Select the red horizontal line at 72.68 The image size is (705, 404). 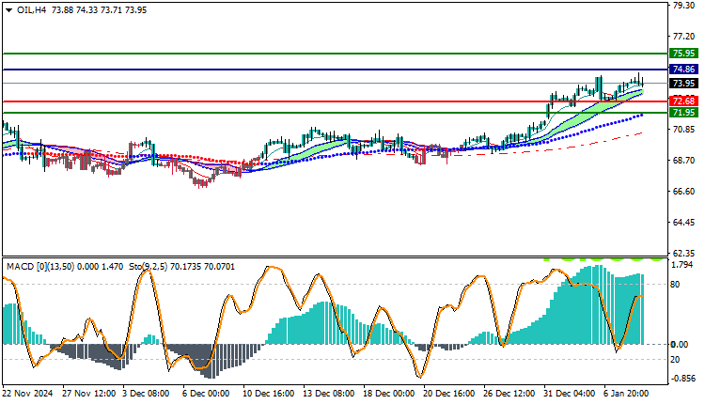click(335, 101)
